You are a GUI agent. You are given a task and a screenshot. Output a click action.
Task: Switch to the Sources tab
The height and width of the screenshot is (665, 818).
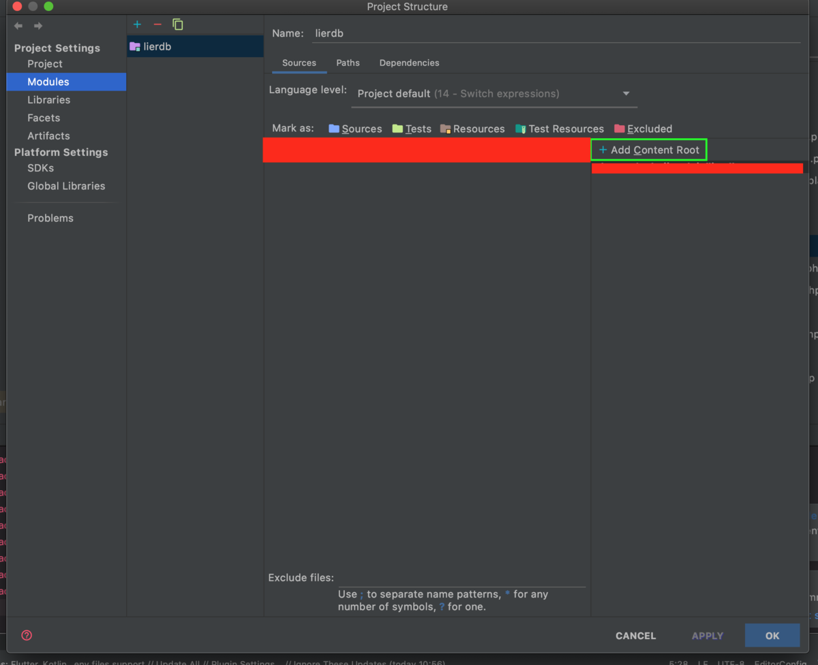click(299, 63)
